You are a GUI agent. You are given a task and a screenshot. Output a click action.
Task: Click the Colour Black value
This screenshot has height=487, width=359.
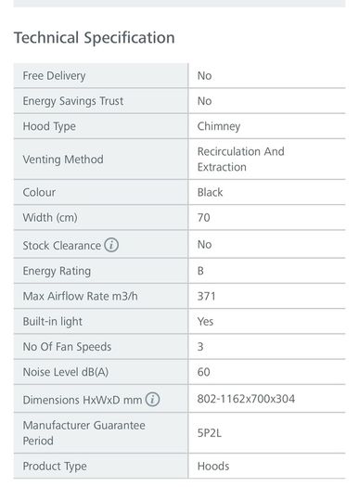pos(210,192)
